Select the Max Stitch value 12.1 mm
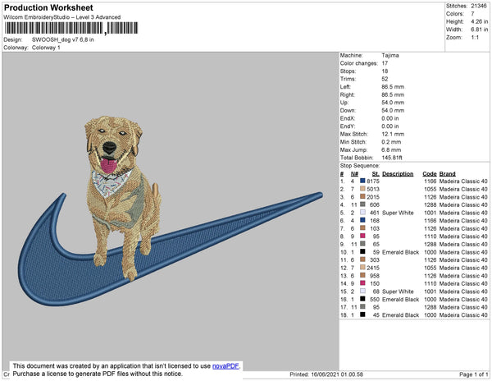The height and width of the screenshot is (381, 492). click(393, 134)
